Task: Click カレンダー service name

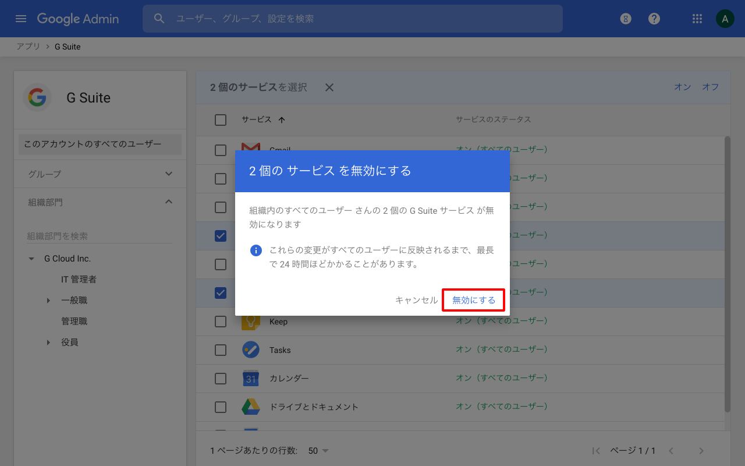Action: pos(289,379)
